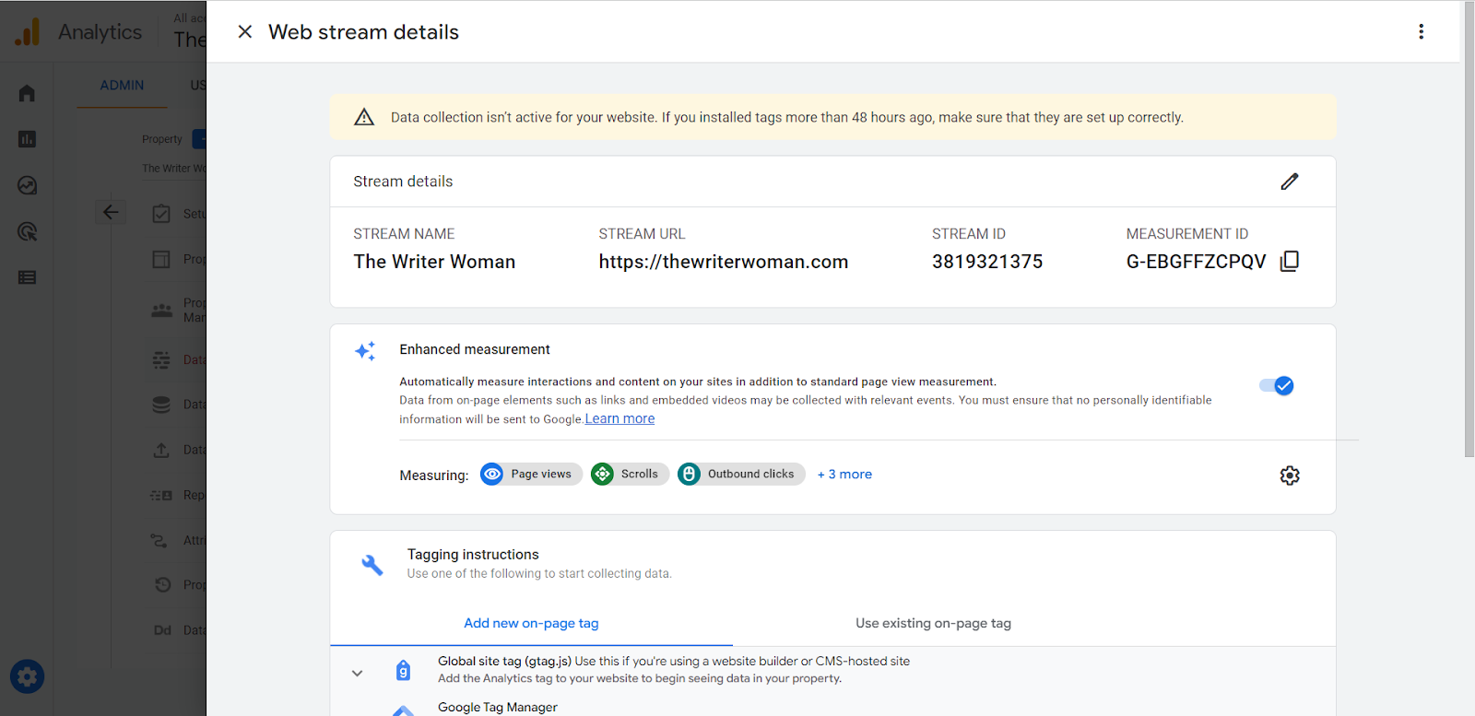Click the Property column label
The image size is (1475, 716).
pos(162,139)
